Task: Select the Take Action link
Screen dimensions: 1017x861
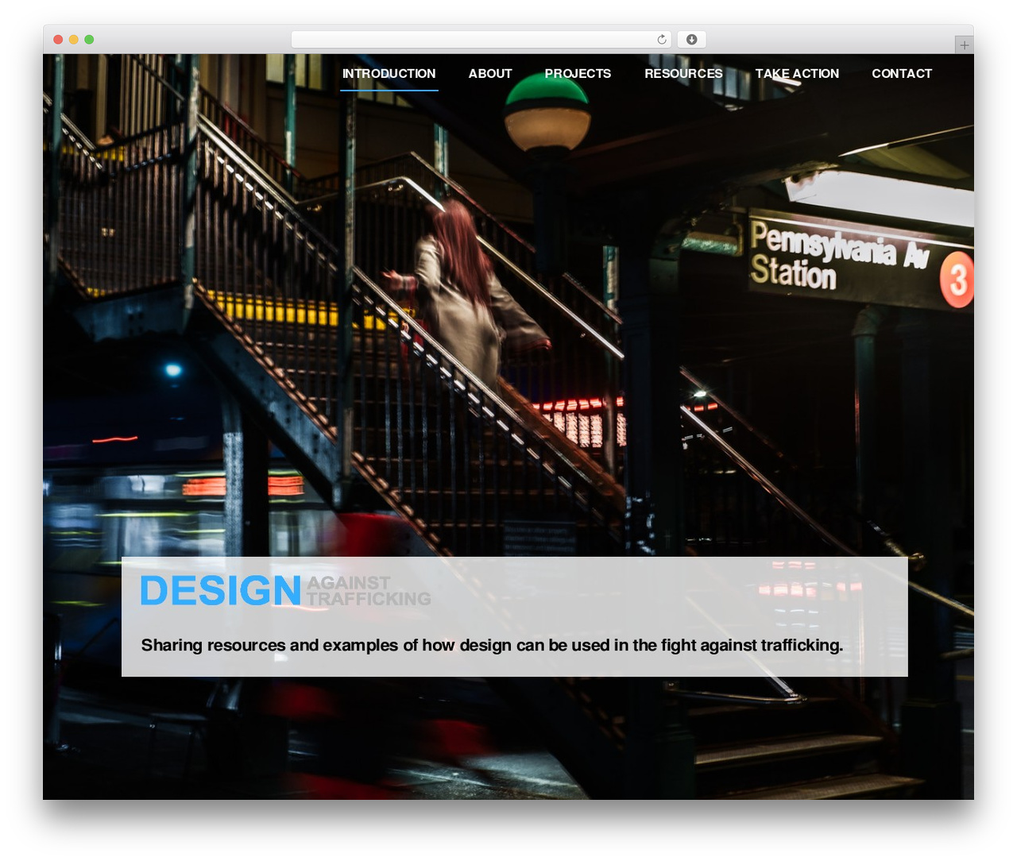Action: 797,73
